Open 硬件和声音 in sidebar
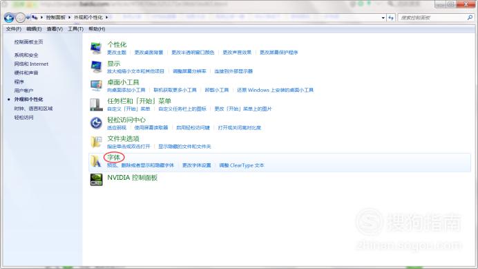 tap(26, 73)
